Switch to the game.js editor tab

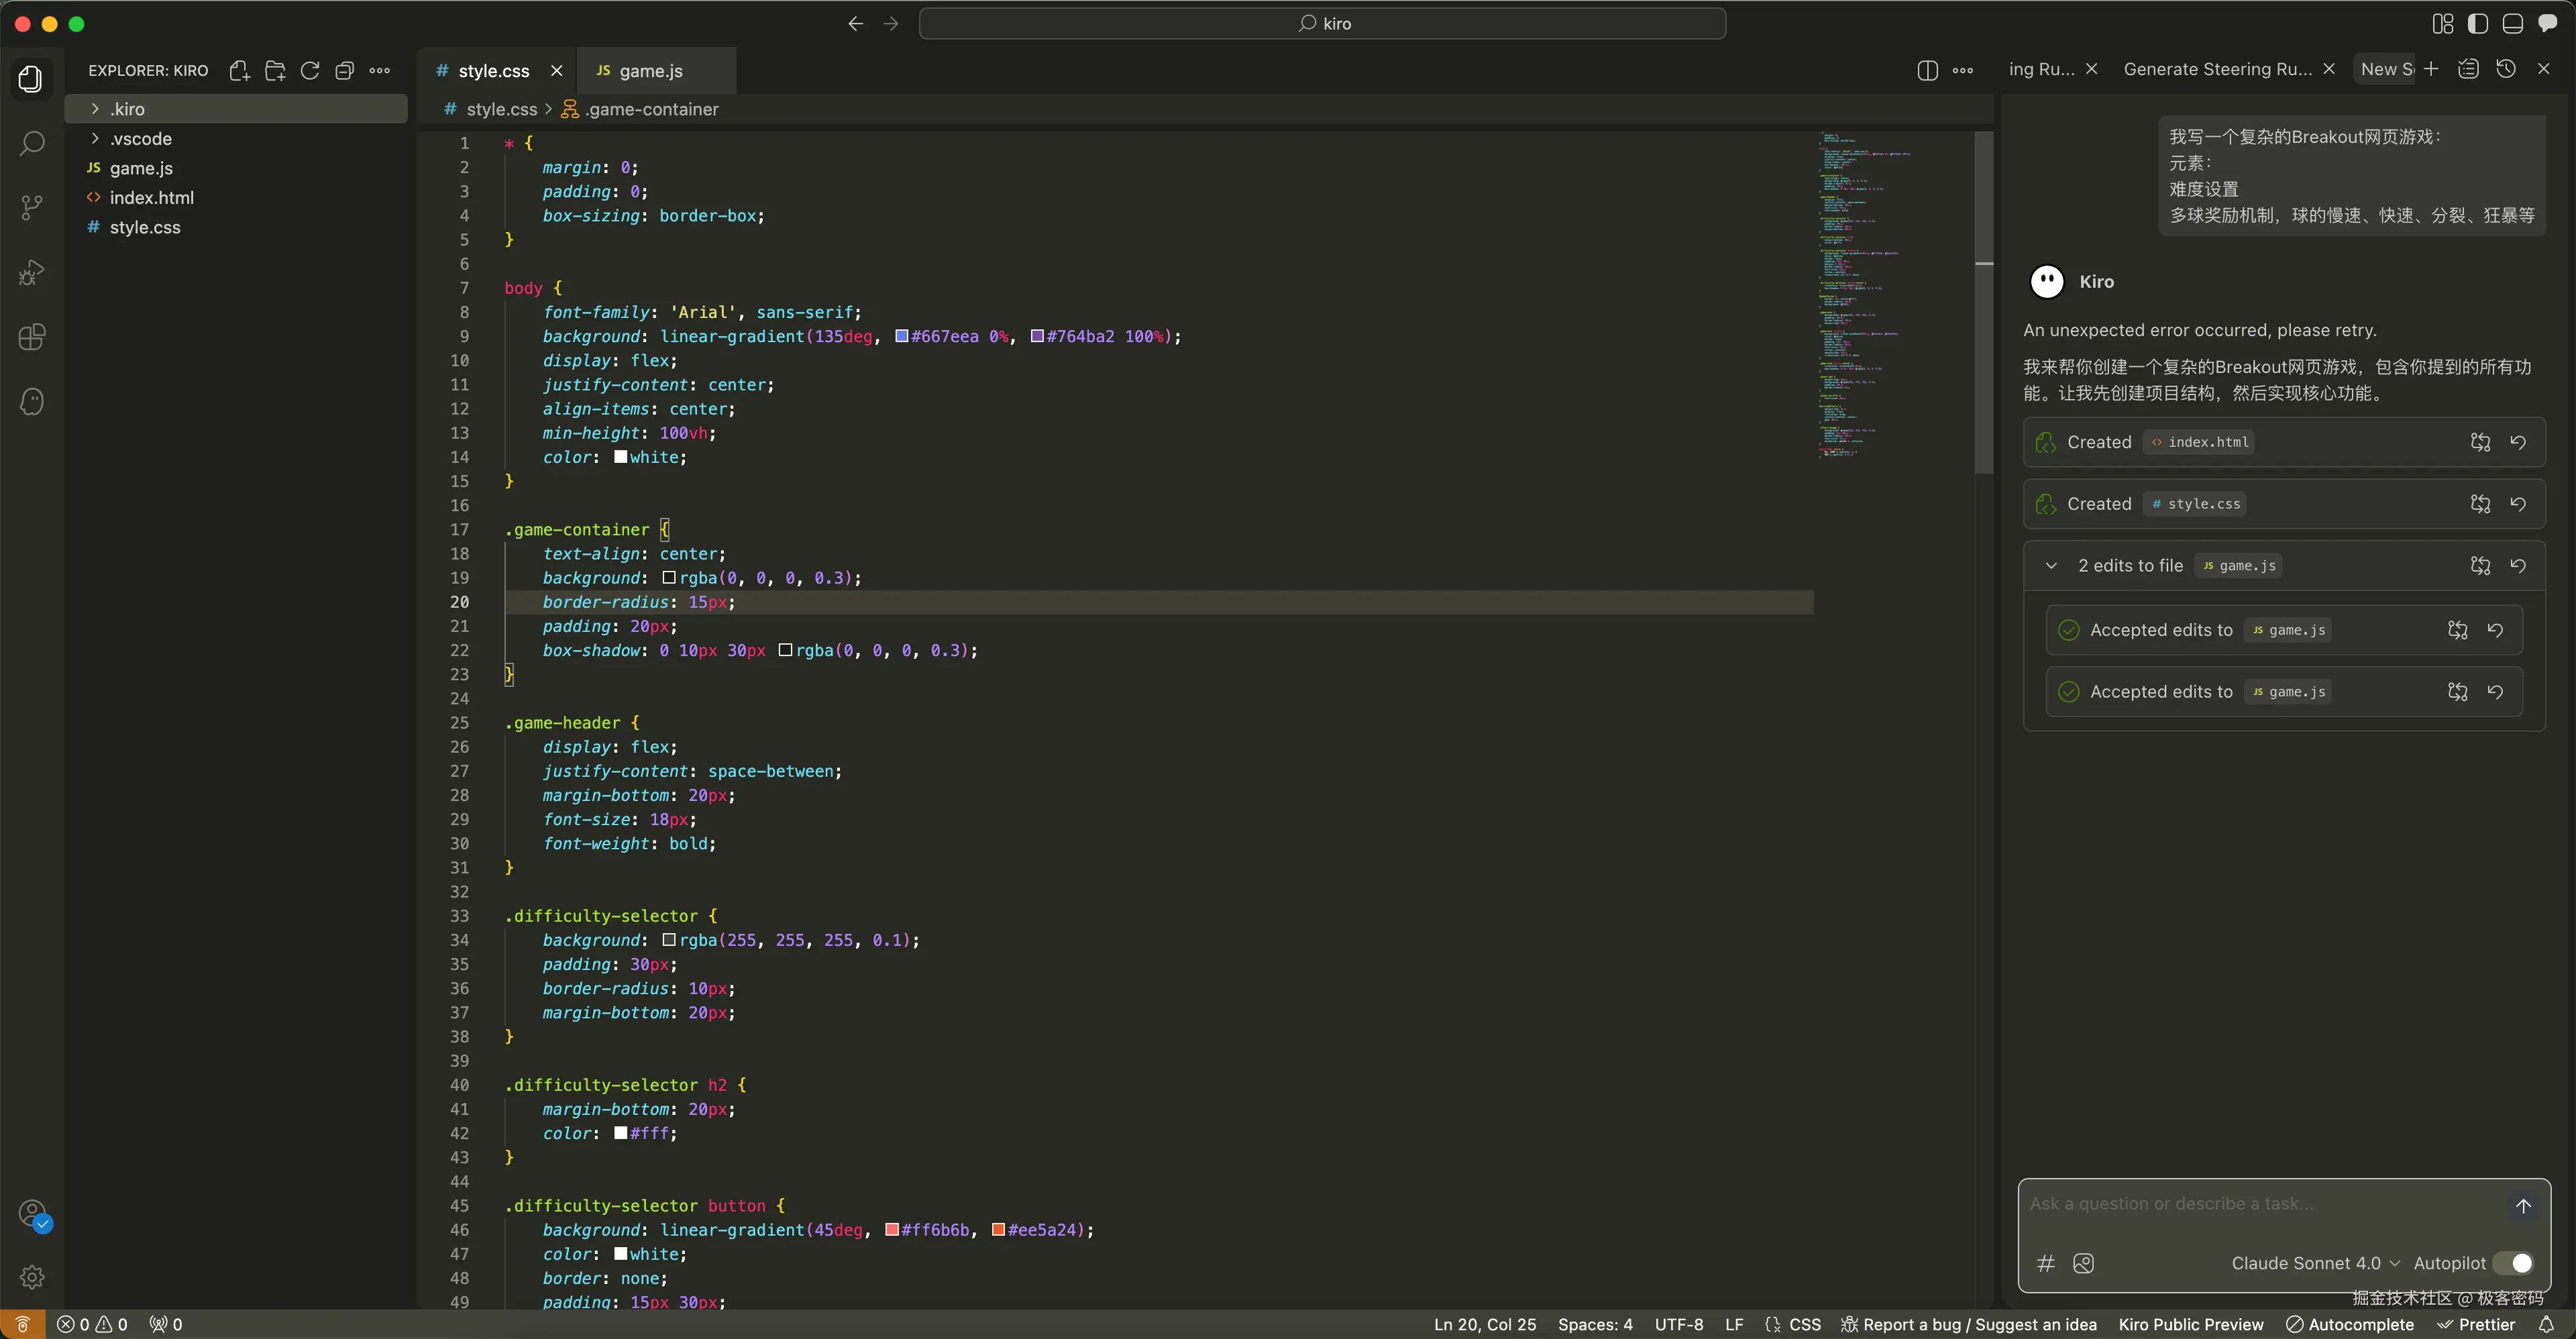(650, 70)
